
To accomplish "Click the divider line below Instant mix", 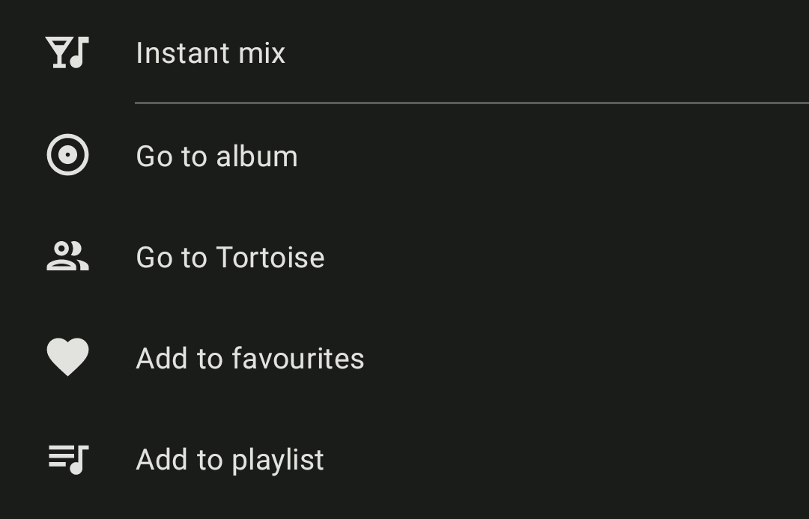I will pyautogui.click(x=472, y=102).
